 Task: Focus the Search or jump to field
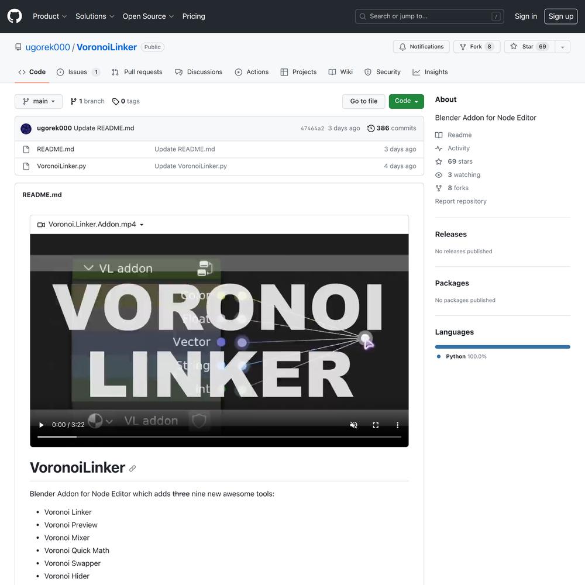[429, 16]
